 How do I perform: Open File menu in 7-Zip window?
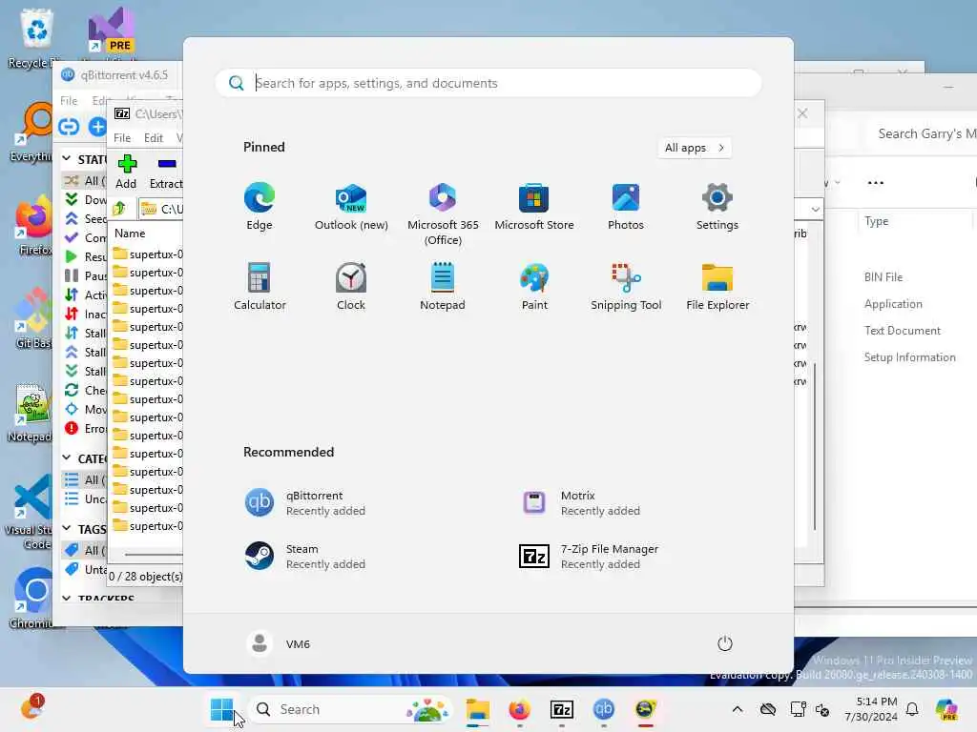122,137
